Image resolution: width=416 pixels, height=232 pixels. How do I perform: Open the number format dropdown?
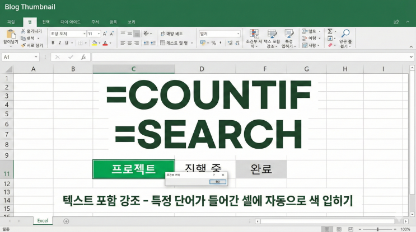click(x=238, y=34)
